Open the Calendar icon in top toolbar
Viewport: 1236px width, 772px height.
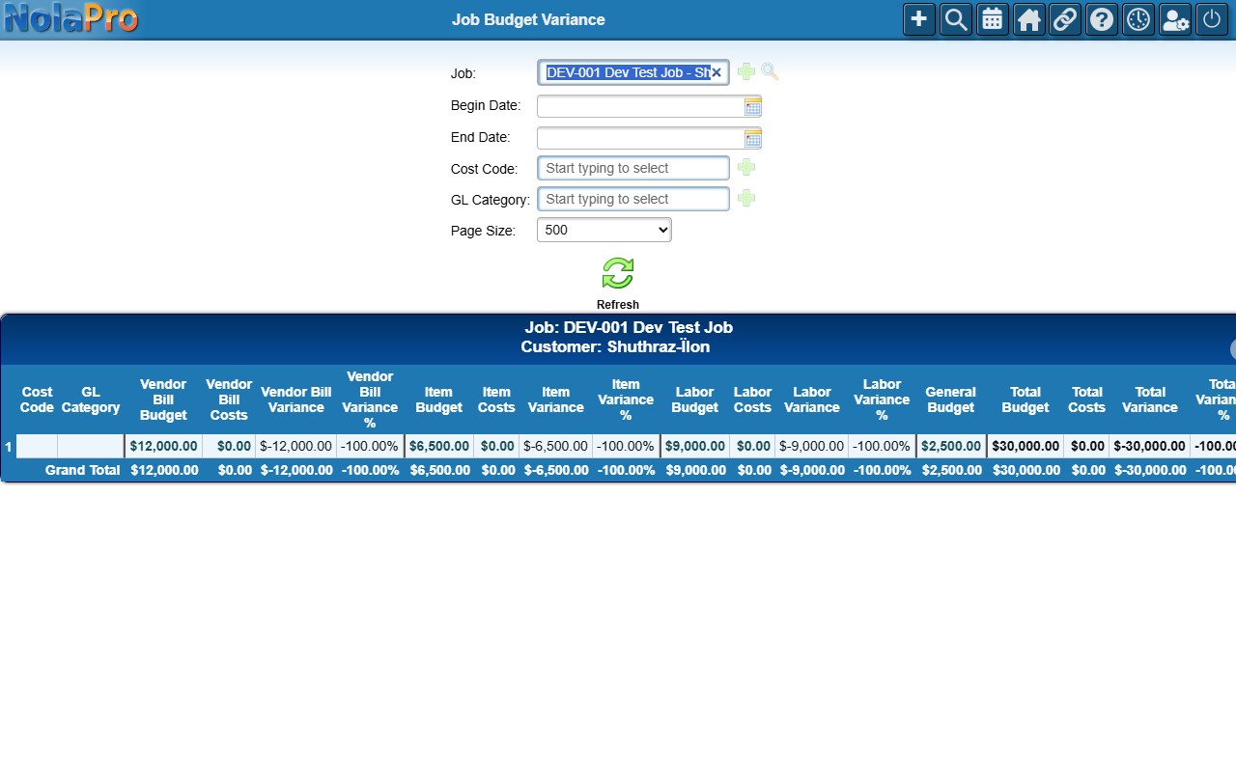click(993, 19)
